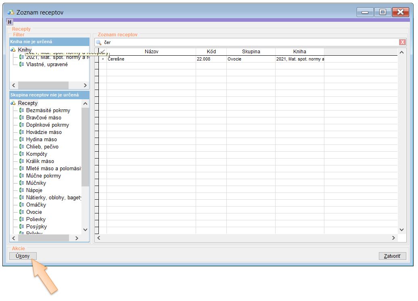Click the icon beside Vlastné, upravené

pos(22,65)
